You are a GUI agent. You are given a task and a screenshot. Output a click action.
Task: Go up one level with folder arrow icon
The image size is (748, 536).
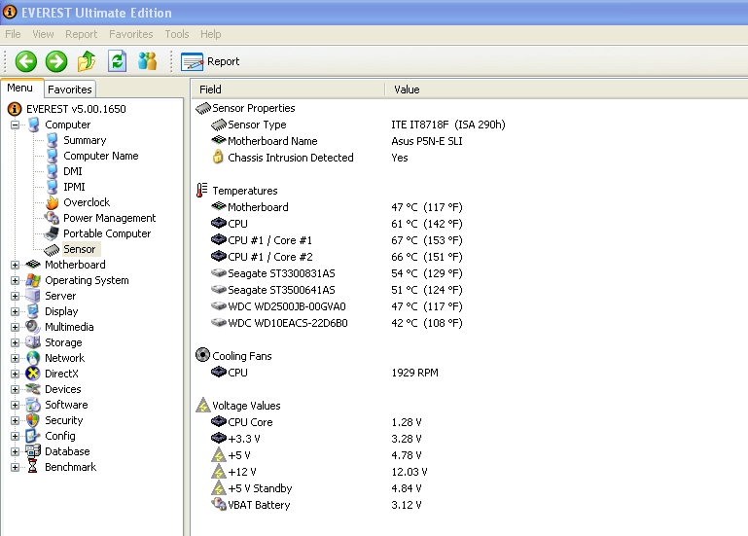point(87,61)
